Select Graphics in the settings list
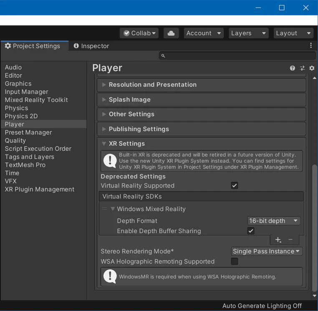The height and width of the screenshot is (311, 318). tap(43, 84)
